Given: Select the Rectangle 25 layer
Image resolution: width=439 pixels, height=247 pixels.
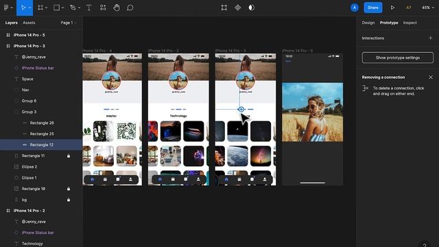Looking at the screenshot, I should (x=41, y=134).
